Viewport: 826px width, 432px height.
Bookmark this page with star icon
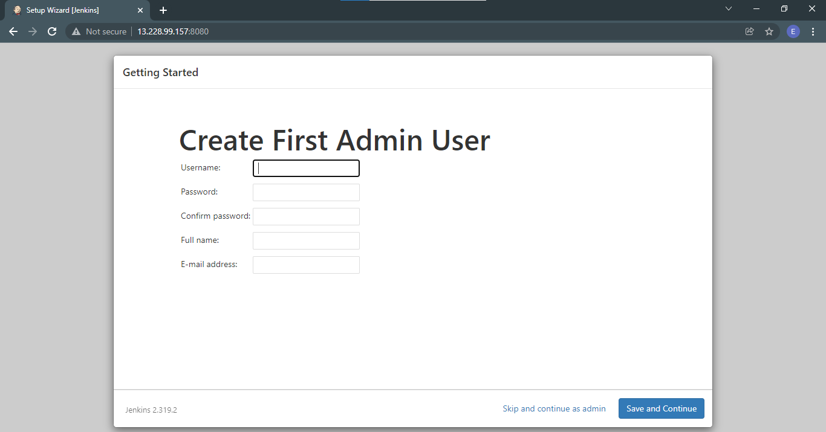(x=769, y=31)
